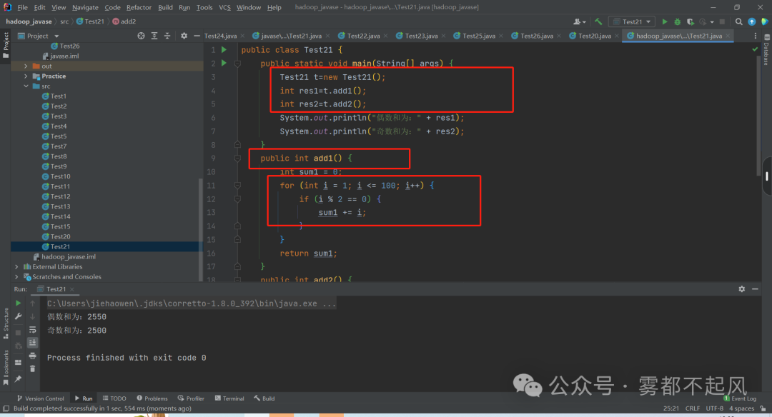The width and height of the screenshot is (772, 417).
Task: Select hadoop_javase.iml file
Action: click(x=69, y=256)
